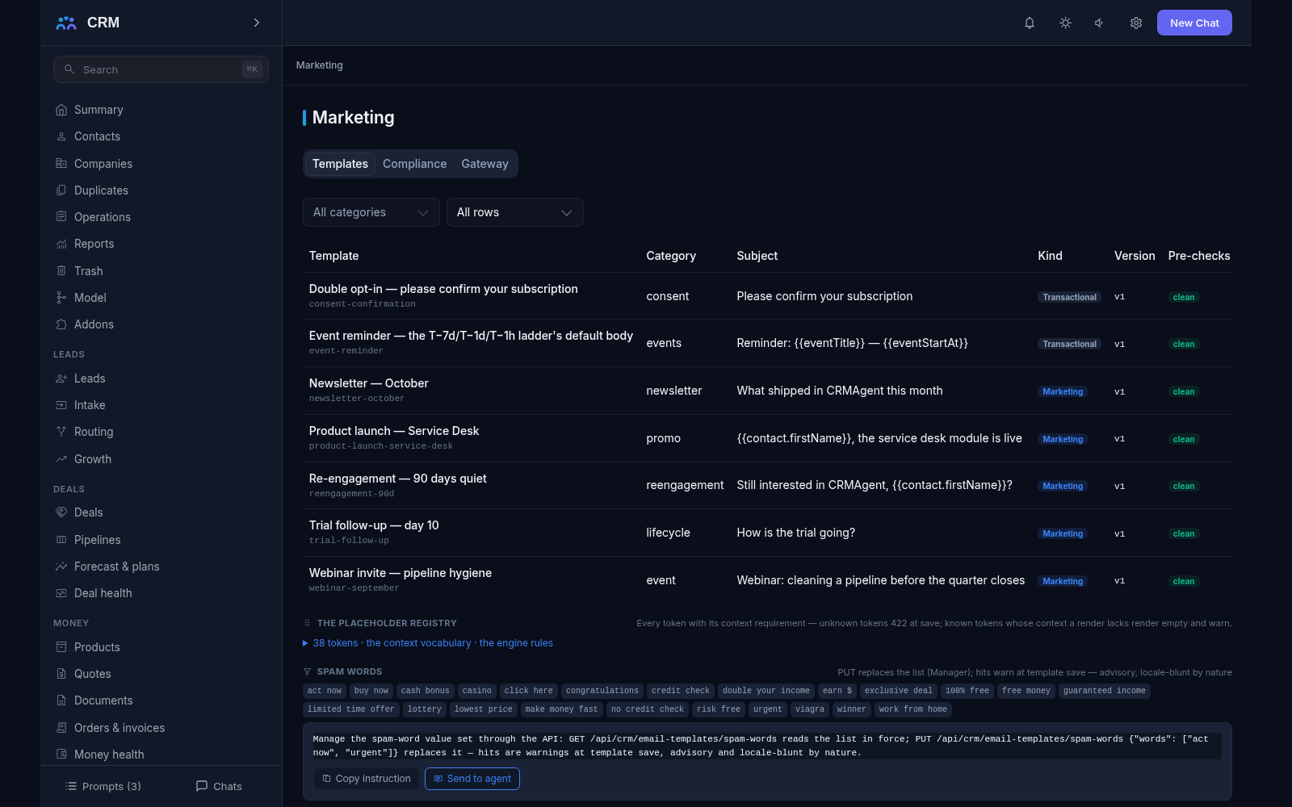The image size is (1292, 807).
Task: Click the Routing fork icon
Action: pyautogui.click(x=61, y=432)
